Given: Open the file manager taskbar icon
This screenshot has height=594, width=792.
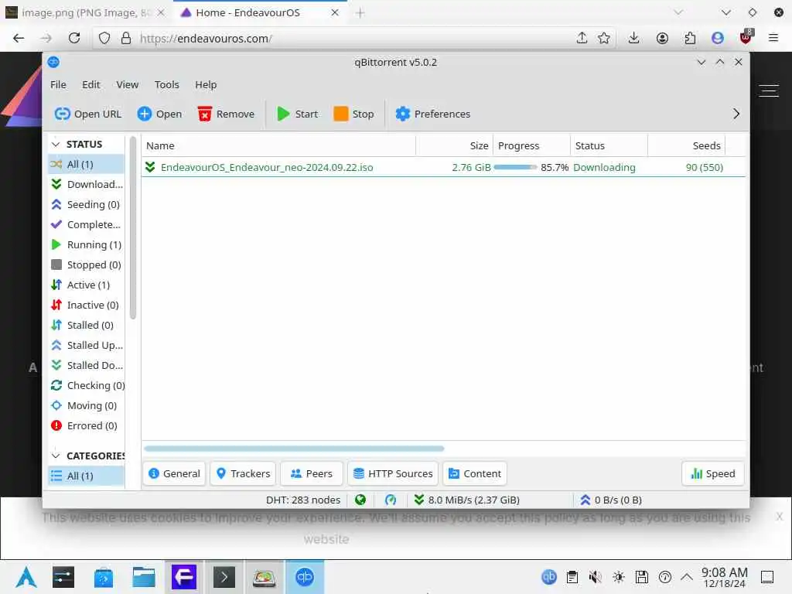Looking at the screenshot, I should pyautogui.click(x=143, y=577).
